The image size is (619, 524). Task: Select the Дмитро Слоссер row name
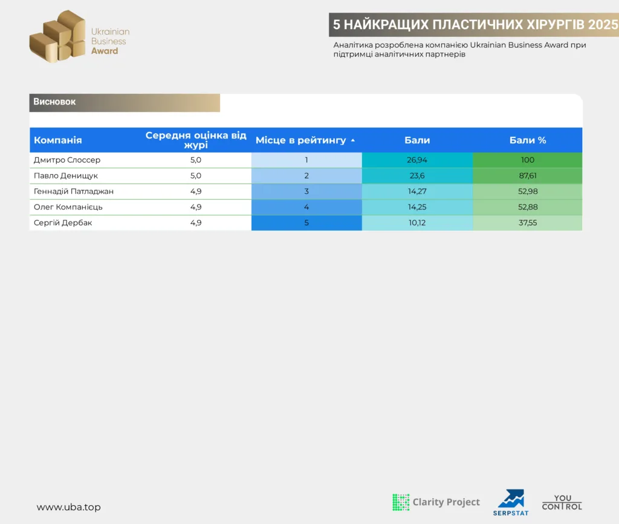67,160
